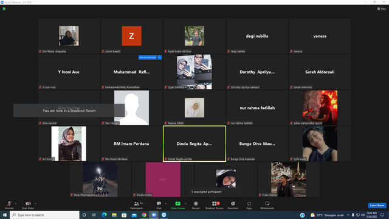Expand chat options arrow beside Chat
This screenshot has width=389, height=219.
(x=165, y=204)
